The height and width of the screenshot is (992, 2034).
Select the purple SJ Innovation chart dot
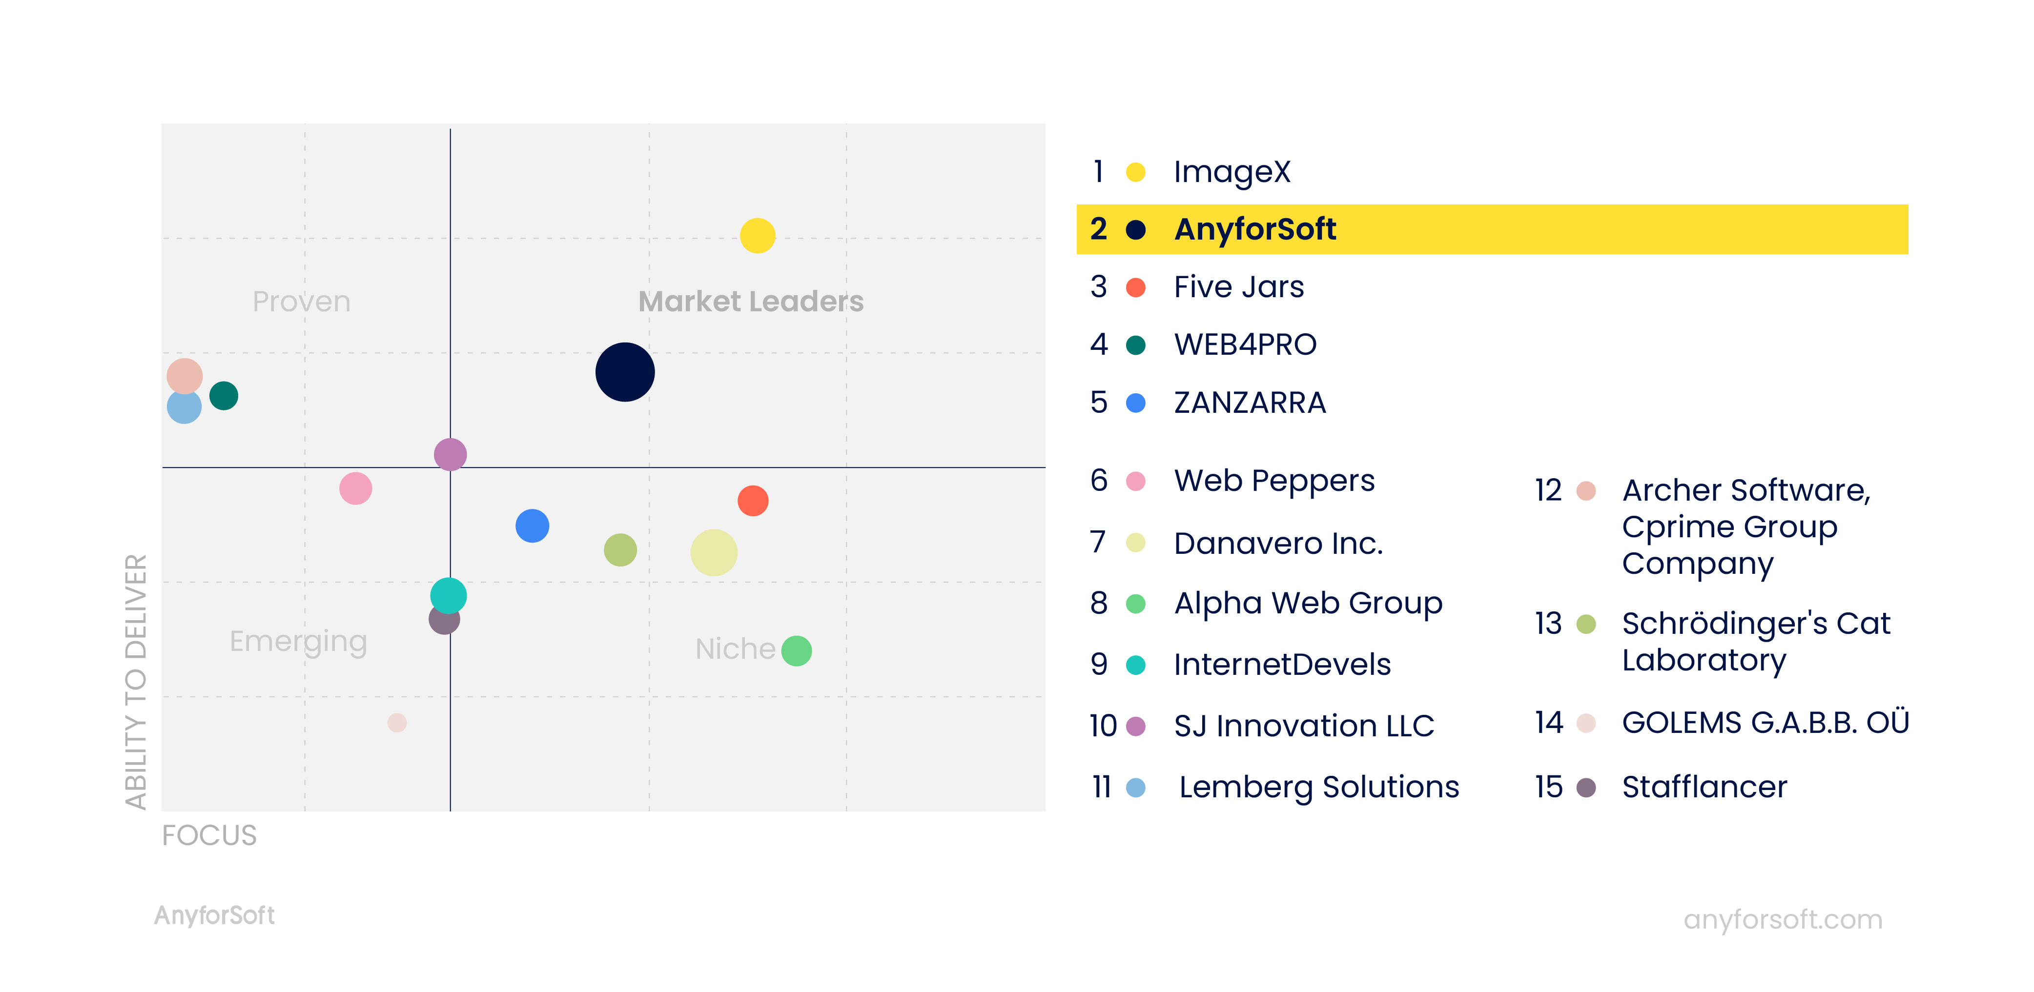pyautogui.click(x=450, y=455)
